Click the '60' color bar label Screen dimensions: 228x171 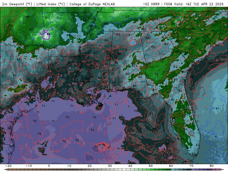pos(171,166)
